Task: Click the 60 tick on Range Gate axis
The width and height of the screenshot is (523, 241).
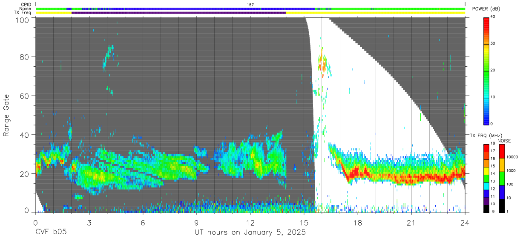Action: pyautogui.click(x=25, y=96)
